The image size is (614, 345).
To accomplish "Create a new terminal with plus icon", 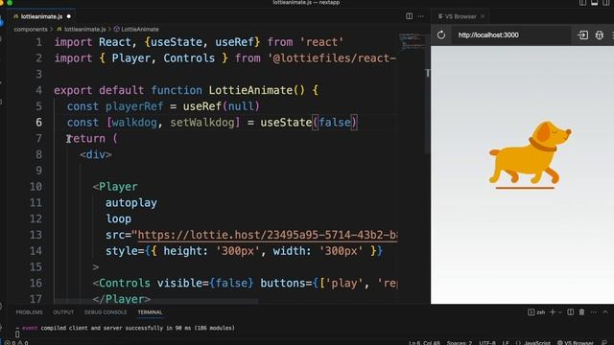I will (x=553, y=312).
